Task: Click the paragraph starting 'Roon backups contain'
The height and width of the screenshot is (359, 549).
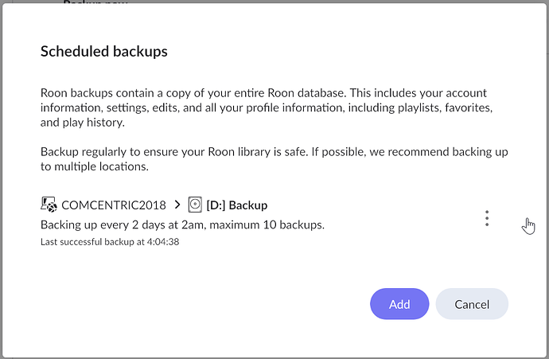Action: point(267,107)
